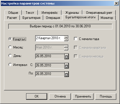Click the Применить button
The image size is (120, 104).
83,96
